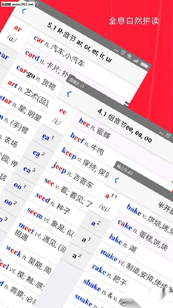Tap the back arrow on the 半开音 screen
This screenshot has height=308, width=173.
click(117, 180)
